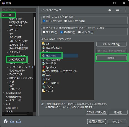Screen dimensions: 129x127
Task: Click the export preferences icon
Action: click(x=19, y=121)
